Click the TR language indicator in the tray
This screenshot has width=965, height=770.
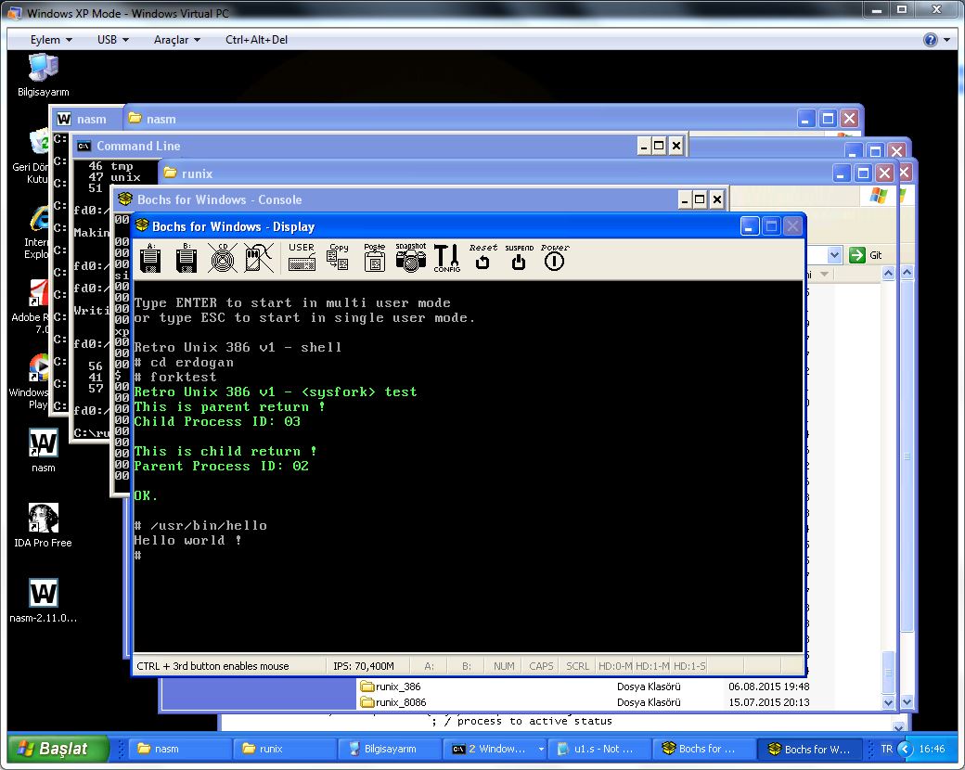tap(886, 749)
